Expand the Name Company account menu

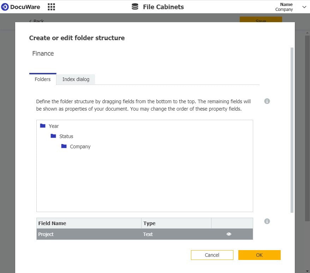tap(304, 7)
